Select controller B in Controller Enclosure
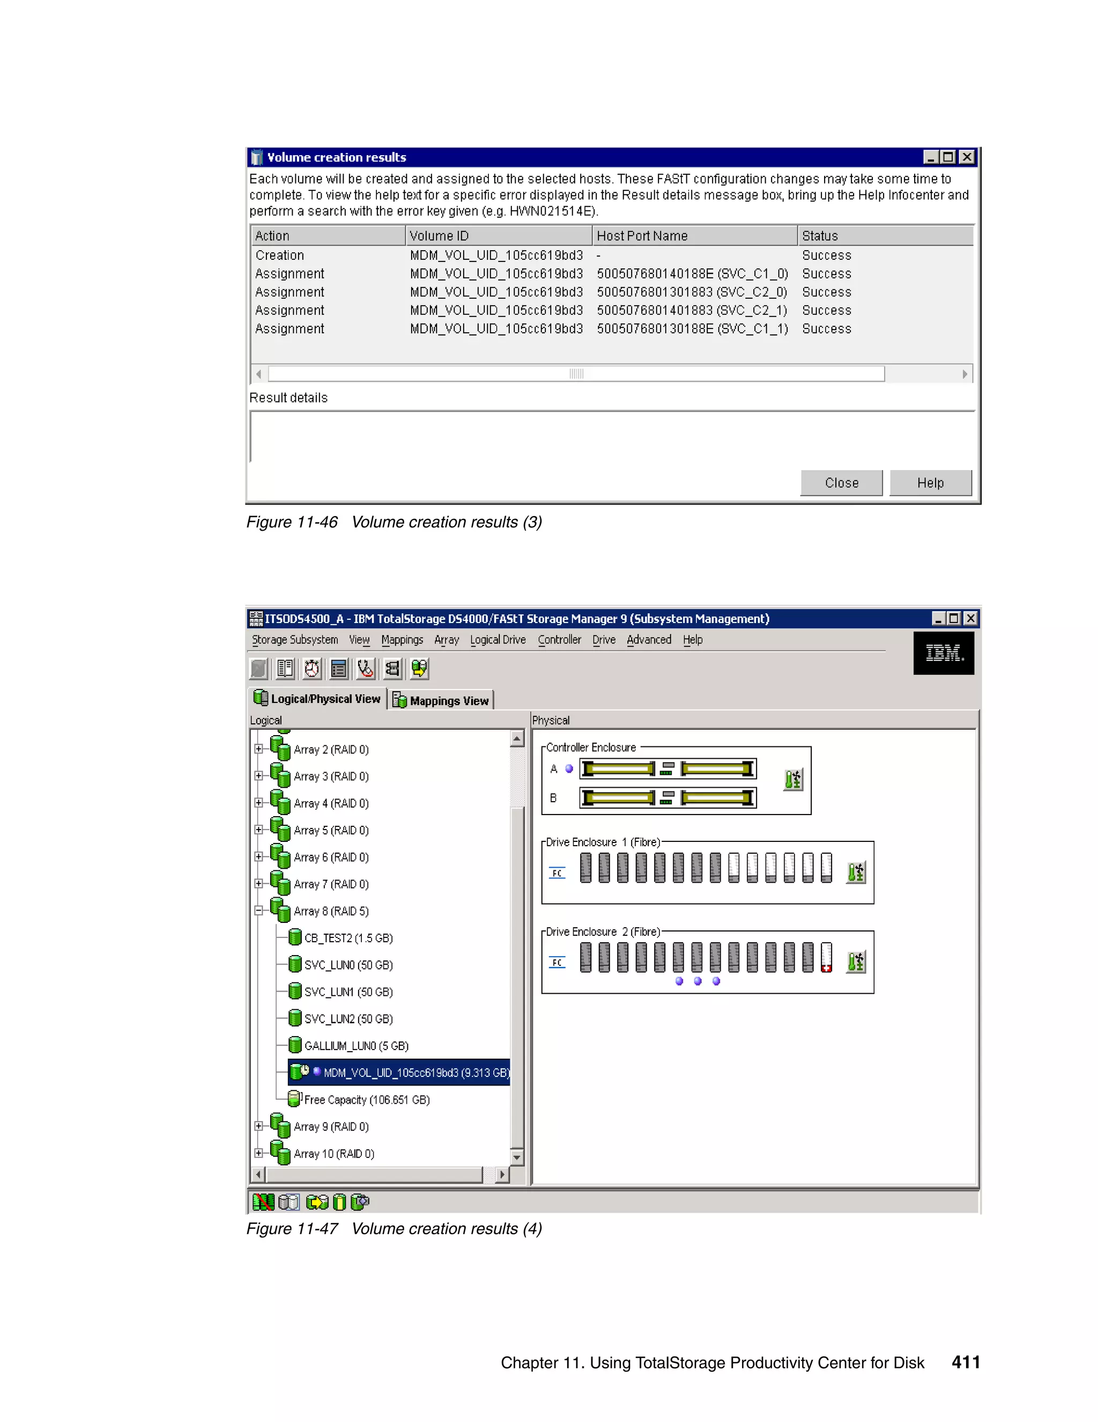1098x1422 pixels. (x=668, y=797)
